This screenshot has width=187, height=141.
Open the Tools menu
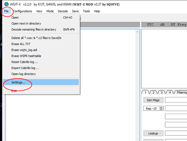pyautogui.click(x=86, y=11)
